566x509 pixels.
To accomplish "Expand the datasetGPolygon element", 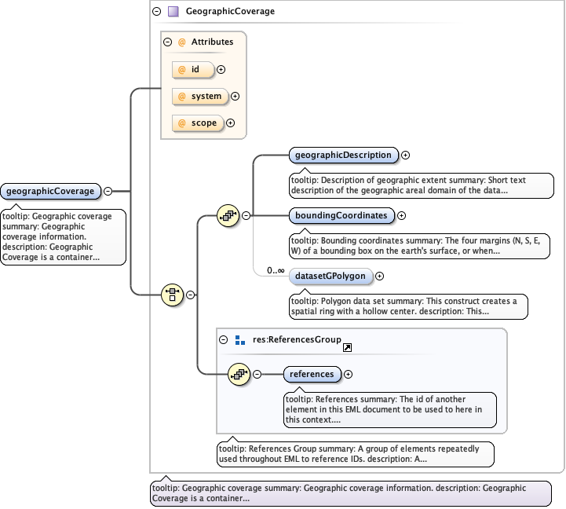I will [379, 276].
